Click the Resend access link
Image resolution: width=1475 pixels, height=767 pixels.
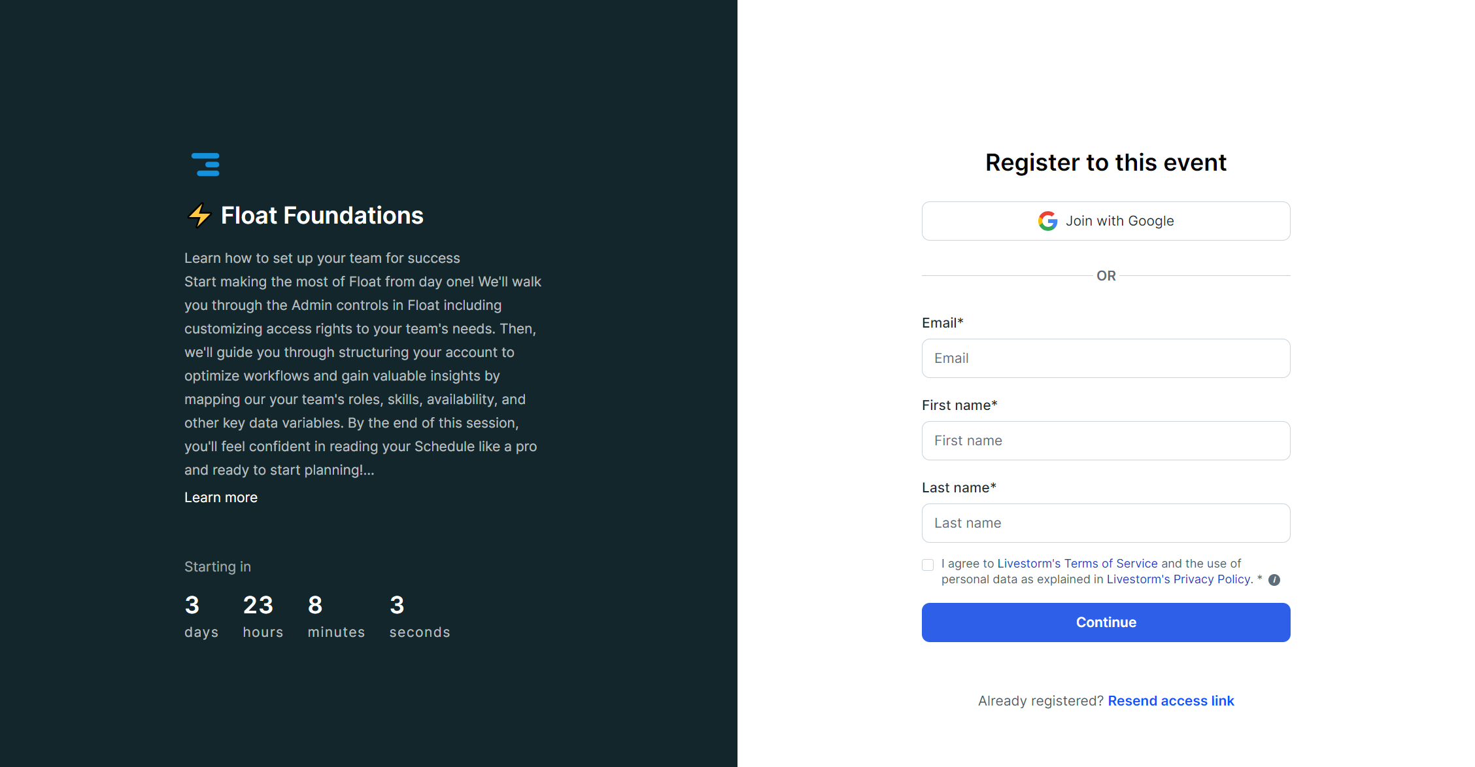1170,701
